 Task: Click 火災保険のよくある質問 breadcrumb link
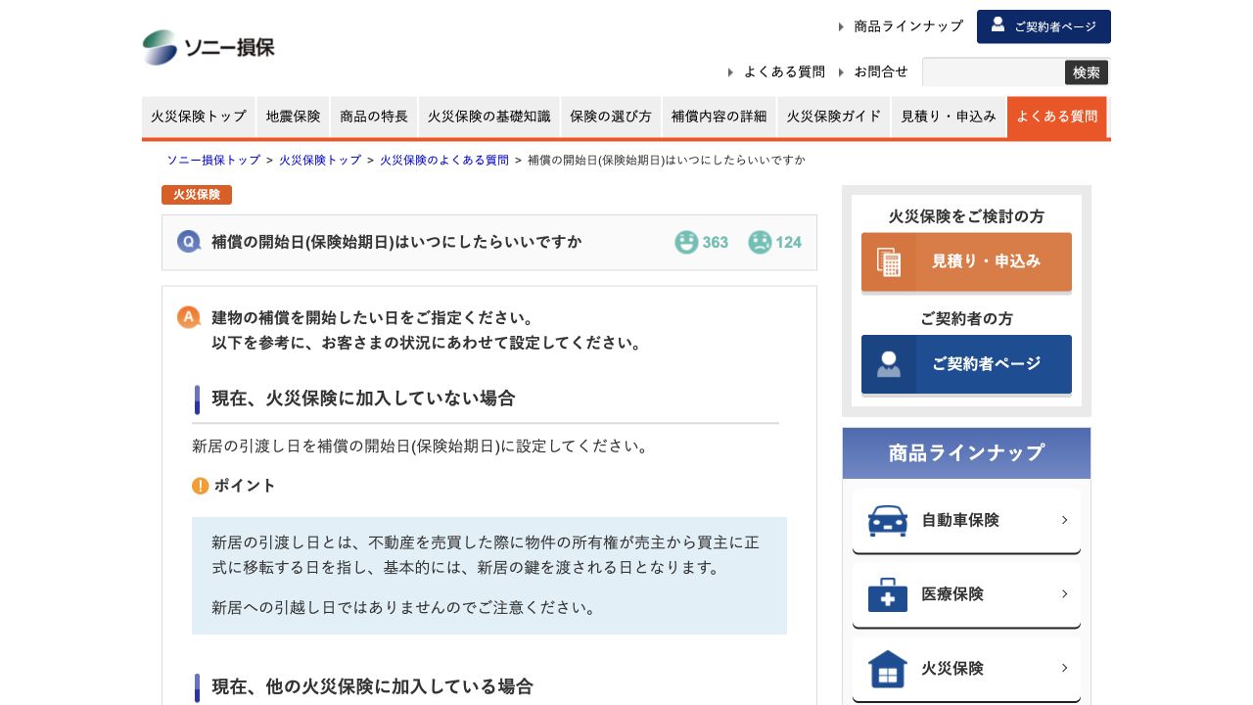[444, 160]
